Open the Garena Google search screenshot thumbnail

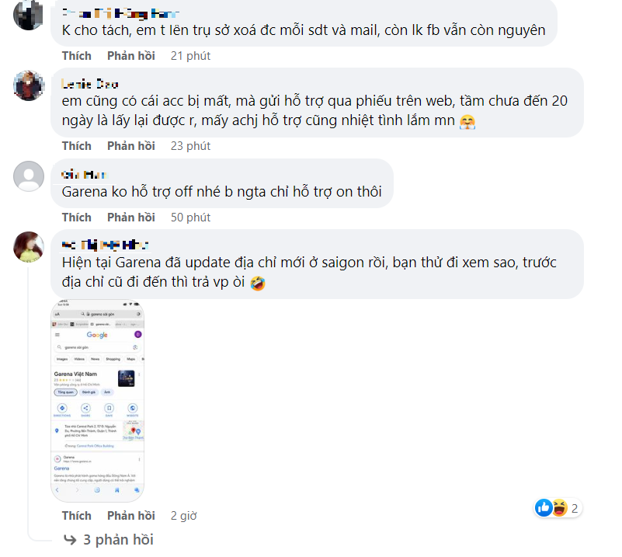point(97,401)
